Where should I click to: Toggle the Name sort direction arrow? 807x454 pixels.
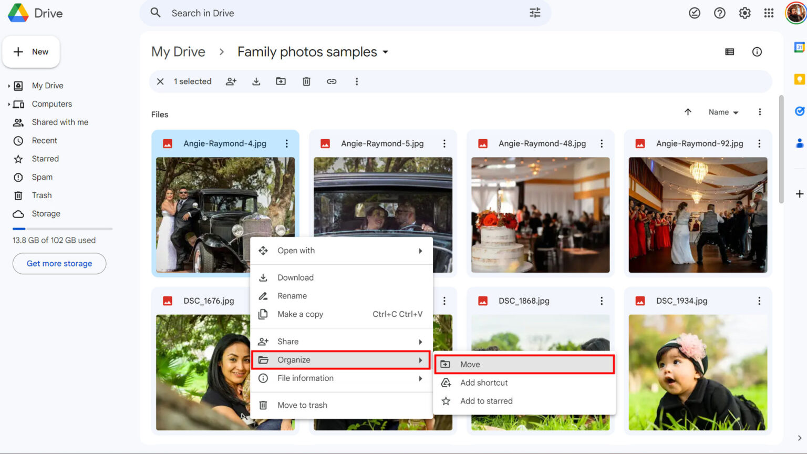point(688,112)
